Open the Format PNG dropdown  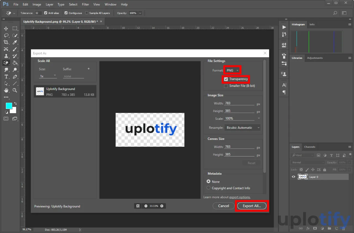click(232, 70)
